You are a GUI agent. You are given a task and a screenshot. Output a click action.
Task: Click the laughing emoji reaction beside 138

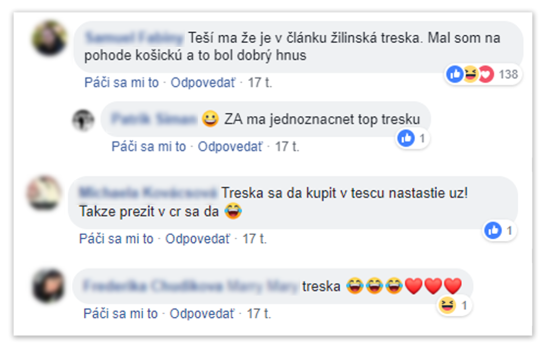[471, 74]
